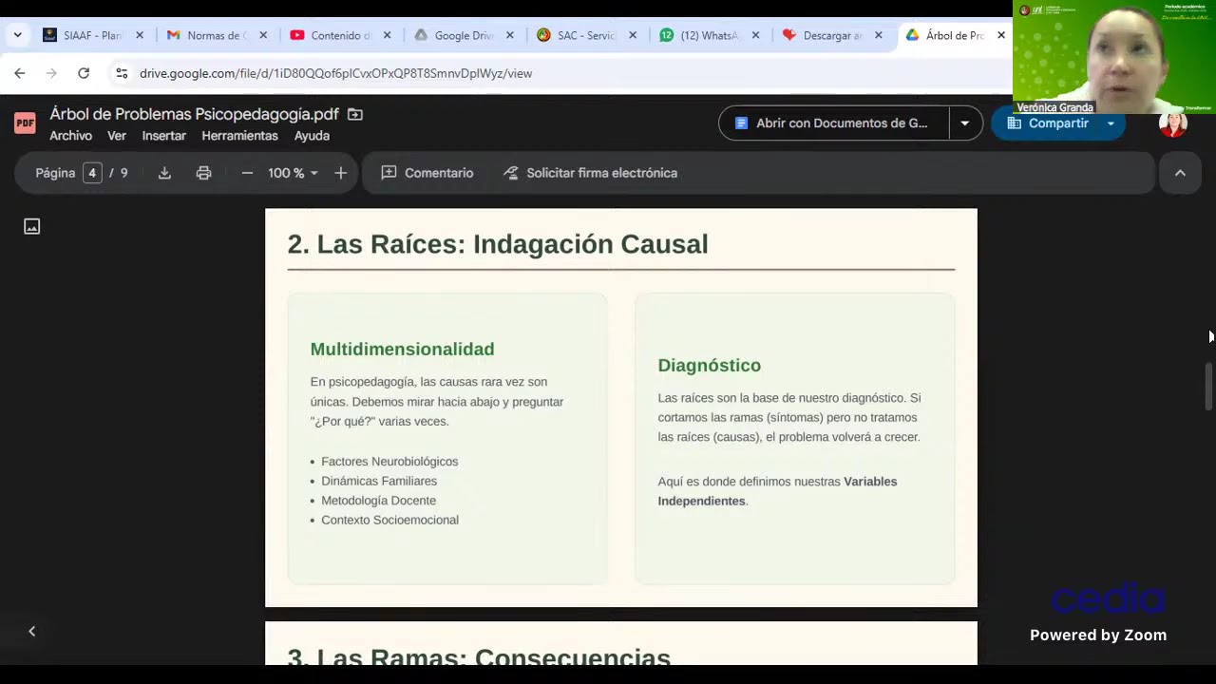
Task: Print the PDF document
Action: pyautogui.click(x=203, y=173)
